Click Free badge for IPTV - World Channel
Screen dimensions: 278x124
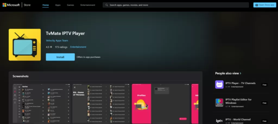point(264,121)
